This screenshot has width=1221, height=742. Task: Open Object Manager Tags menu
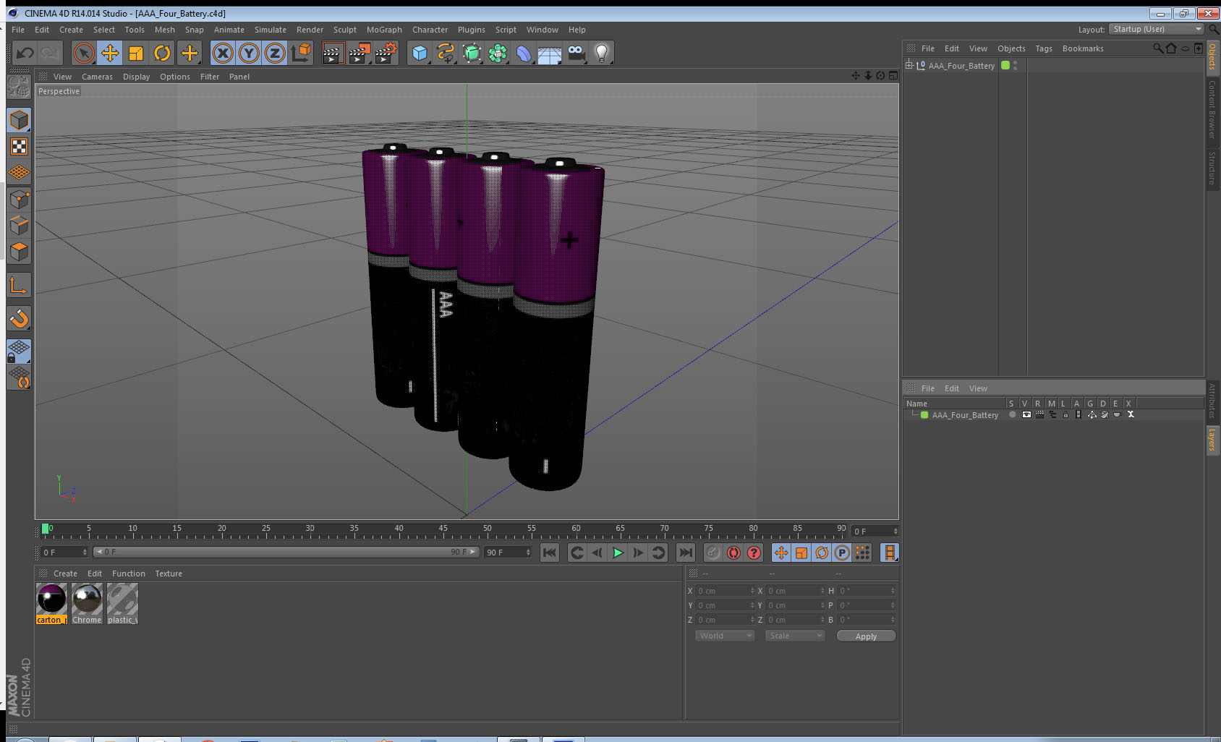tap(1043, 48)
